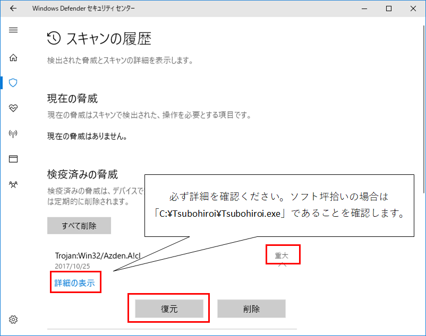Click the 現在の脅威はありません status text

point(87,136)
